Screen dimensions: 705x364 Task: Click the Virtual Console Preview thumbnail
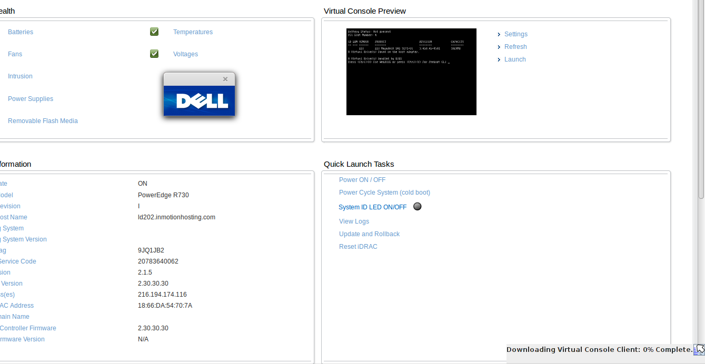point(411,72)
